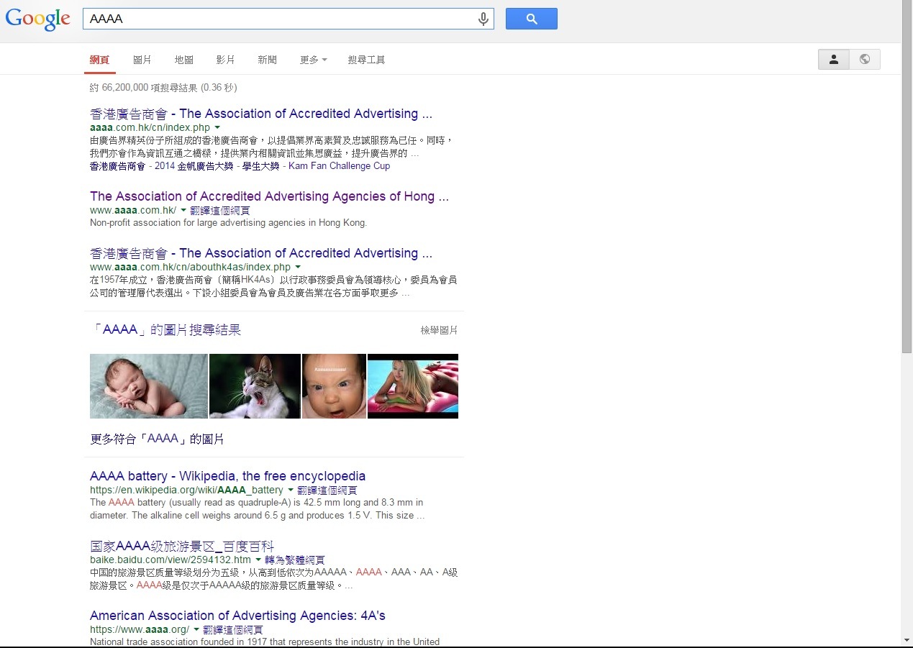Open the sleeping baby image thumbnail

point(148,386)
